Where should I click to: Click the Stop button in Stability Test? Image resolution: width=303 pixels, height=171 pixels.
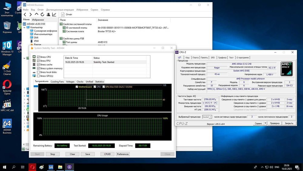52,154
